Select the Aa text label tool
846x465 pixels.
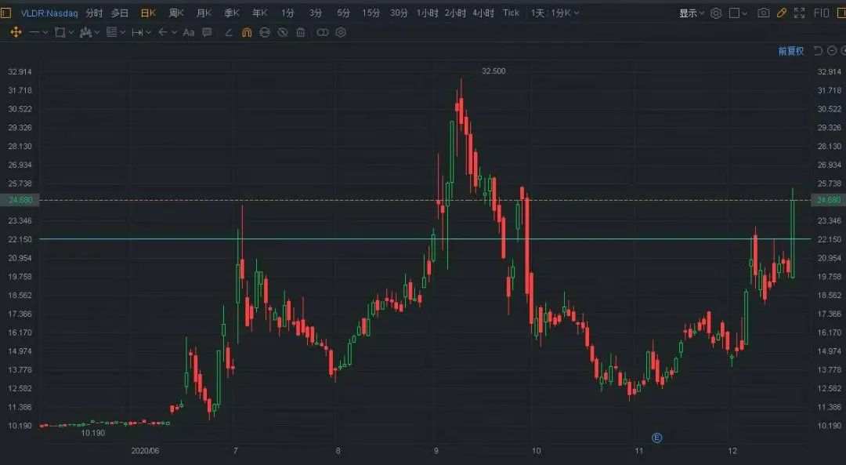[x=188, y=32]
